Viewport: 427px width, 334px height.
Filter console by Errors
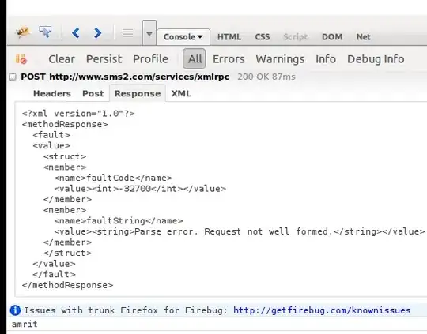pos(229,59)
